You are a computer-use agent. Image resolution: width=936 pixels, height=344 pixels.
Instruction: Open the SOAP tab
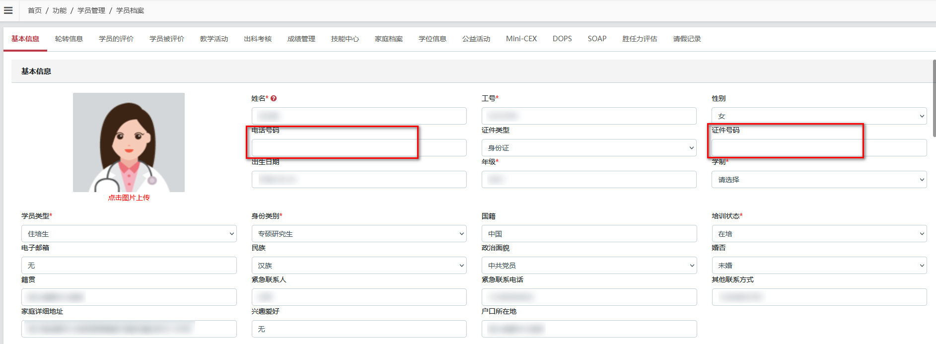(x=597, y=39)
